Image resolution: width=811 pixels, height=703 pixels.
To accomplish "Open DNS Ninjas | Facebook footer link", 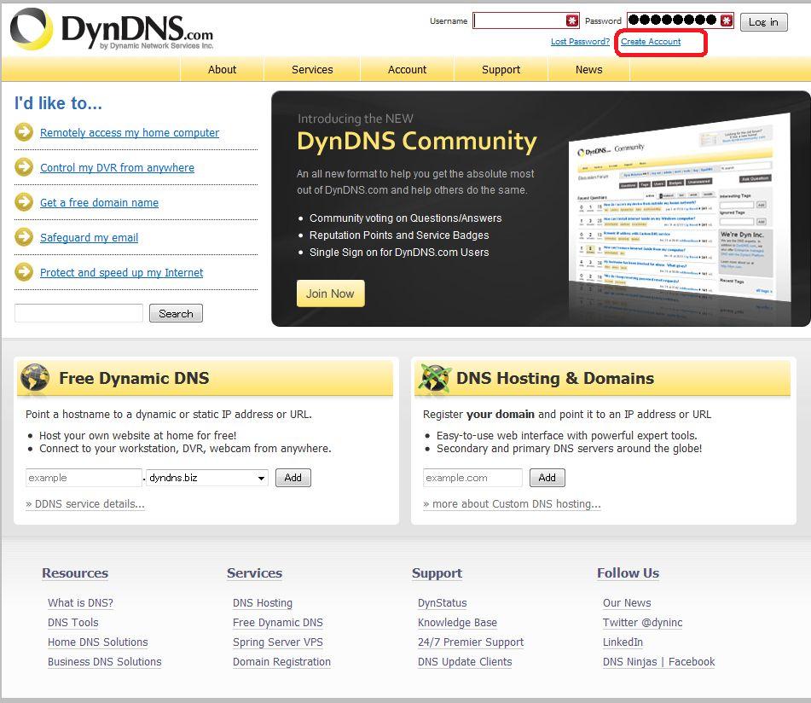I will 658,661.
